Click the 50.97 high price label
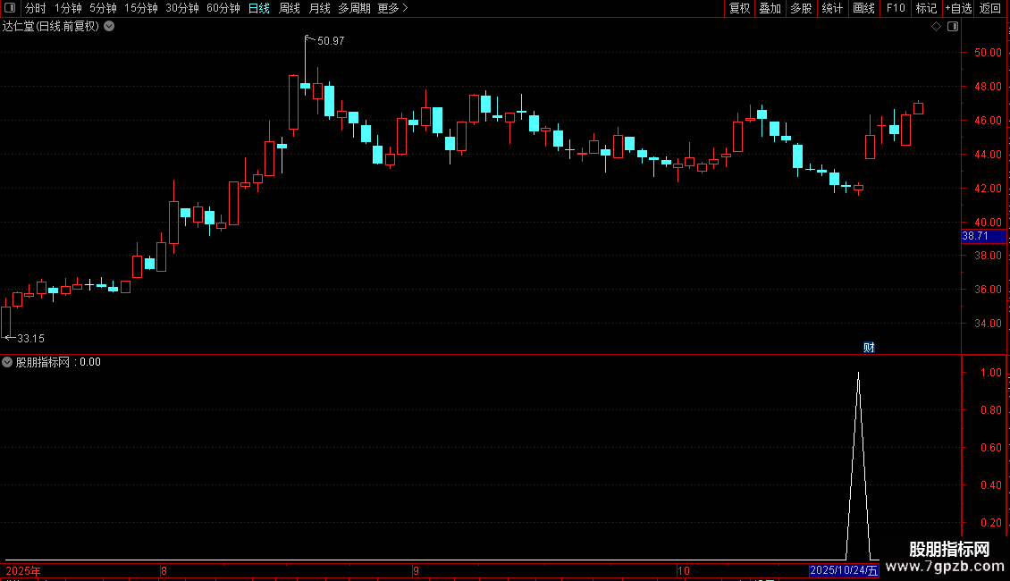The height and width of the screenshot is (581, 1010). (x=331, y=40)
